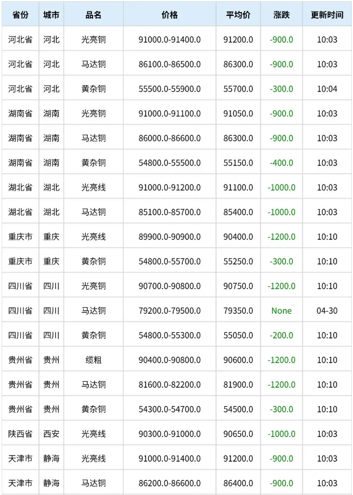Click average price 90650.0
353x495 pixels.
[238, 434]
